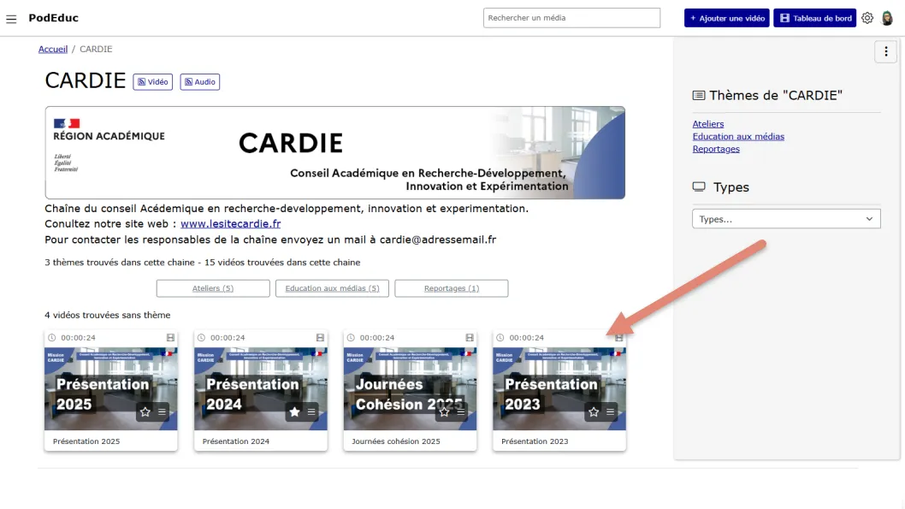Open Reportages sidebar theme link

[716, 149]
